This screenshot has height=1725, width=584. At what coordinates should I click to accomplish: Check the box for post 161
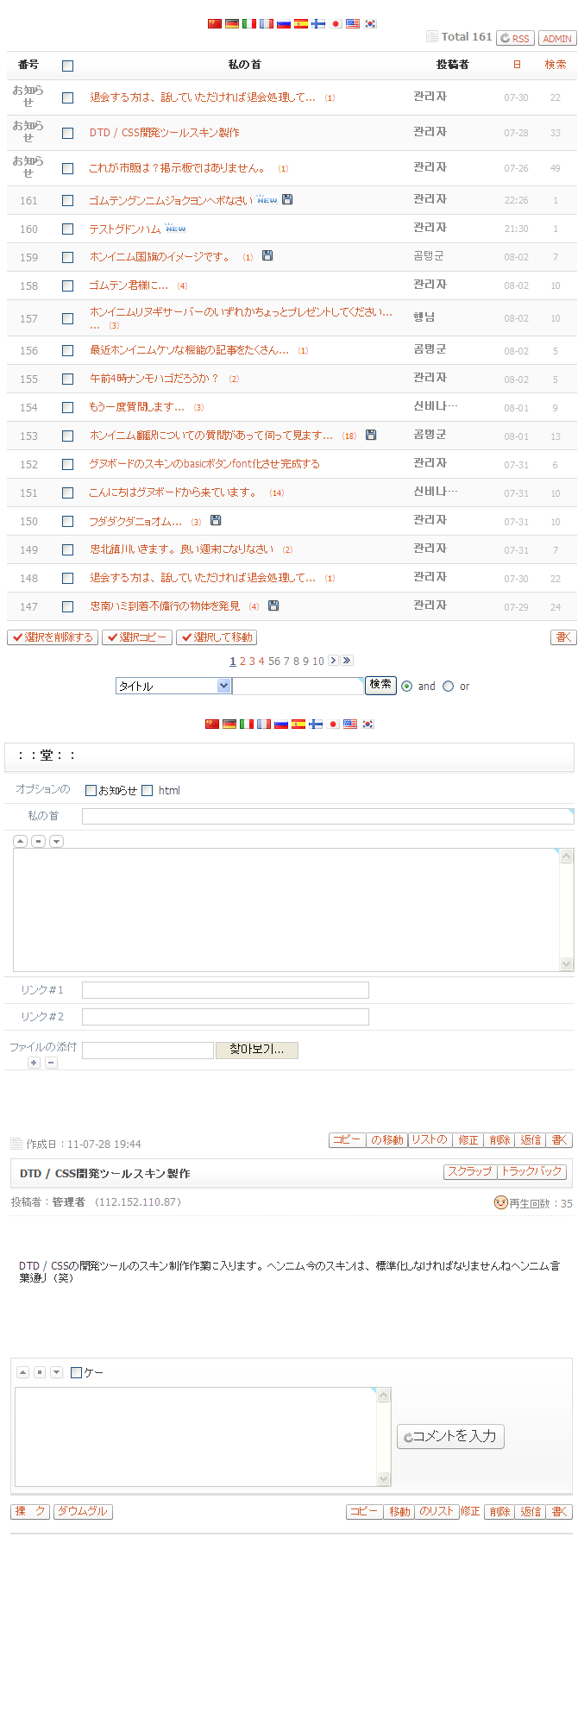point(68,200)
